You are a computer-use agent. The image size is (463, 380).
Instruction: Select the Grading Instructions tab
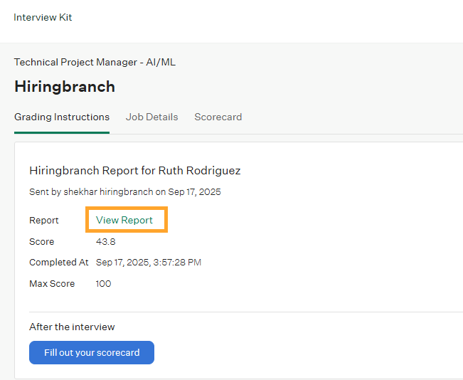tap(62, 117)
